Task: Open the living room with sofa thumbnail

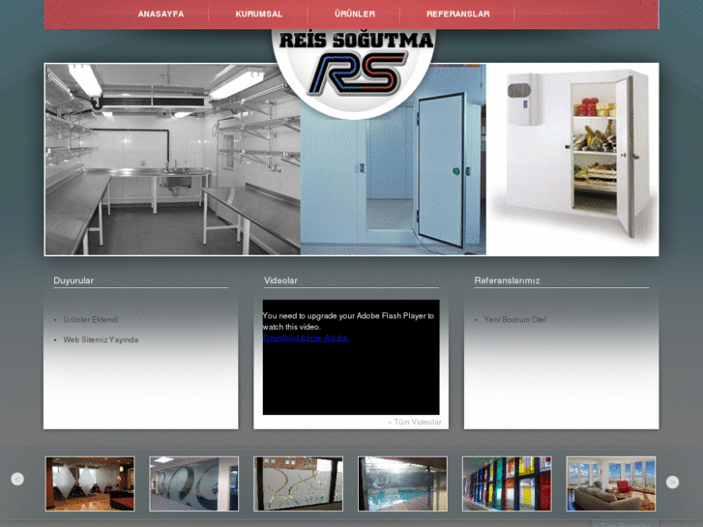Action: pyautogui.click(x=611, y=483)
